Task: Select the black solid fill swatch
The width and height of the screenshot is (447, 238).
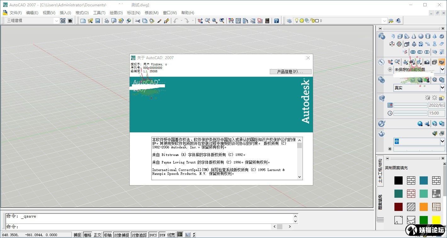Action: click(x=399, y=180)
